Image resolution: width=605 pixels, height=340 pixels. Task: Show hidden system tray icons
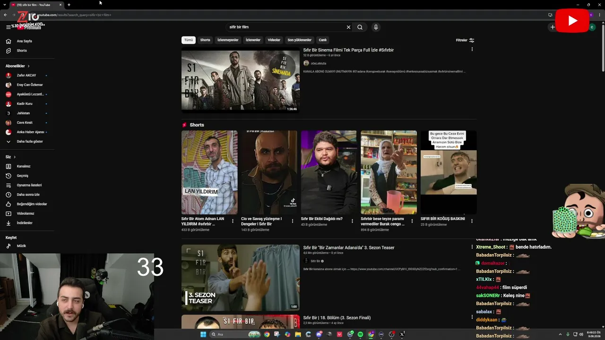(561, 334)
